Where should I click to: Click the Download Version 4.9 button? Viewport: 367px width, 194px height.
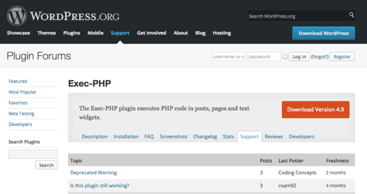[315, 109]
